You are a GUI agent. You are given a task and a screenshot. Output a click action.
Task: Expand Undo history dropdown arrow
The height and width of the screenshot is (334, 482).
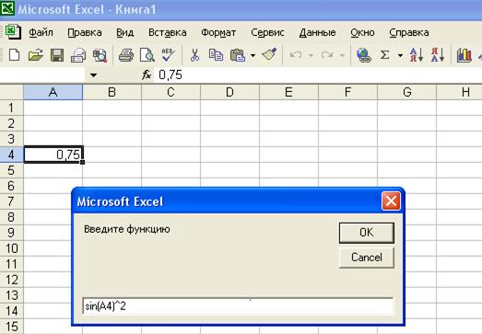[x=311, y=55]
